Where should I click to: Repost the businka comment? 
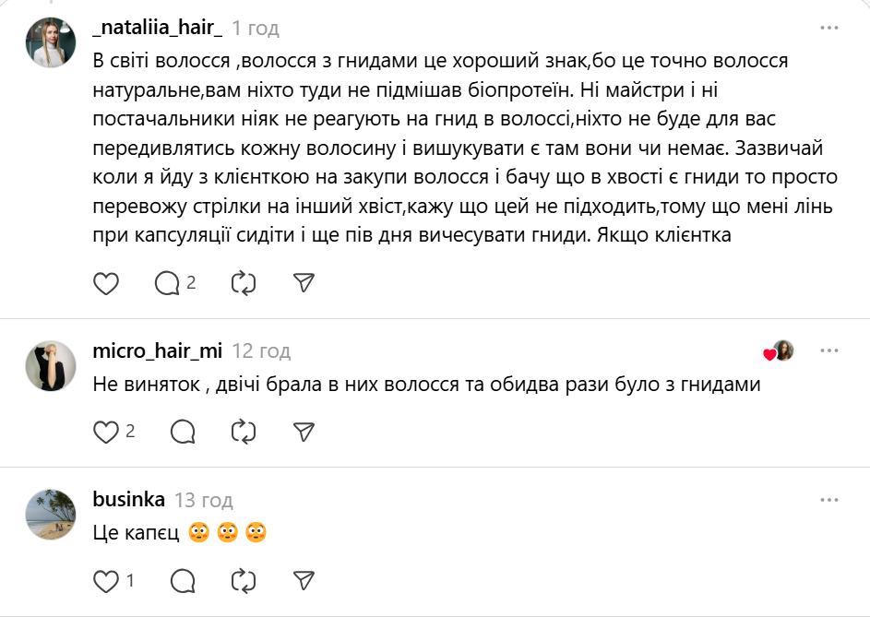(244, 580)
